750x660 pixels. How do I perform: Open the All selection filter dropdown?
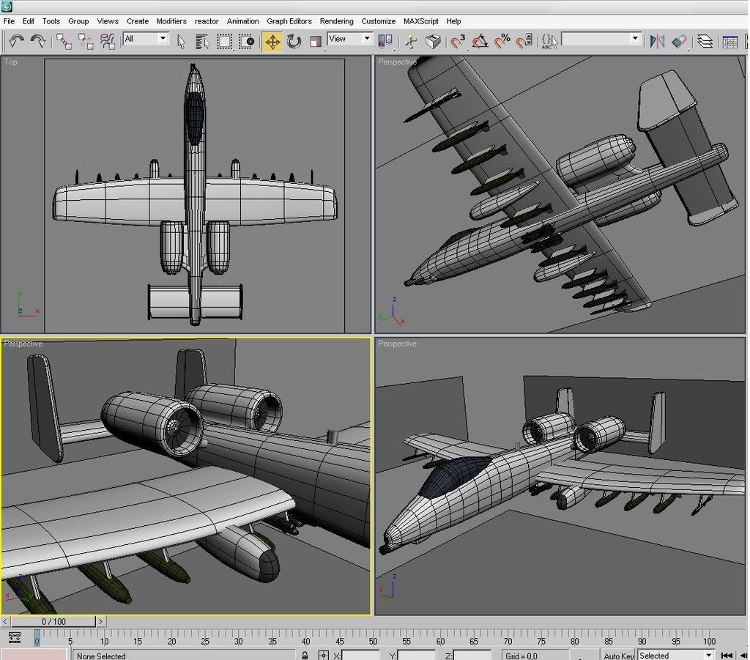[146, 39]
